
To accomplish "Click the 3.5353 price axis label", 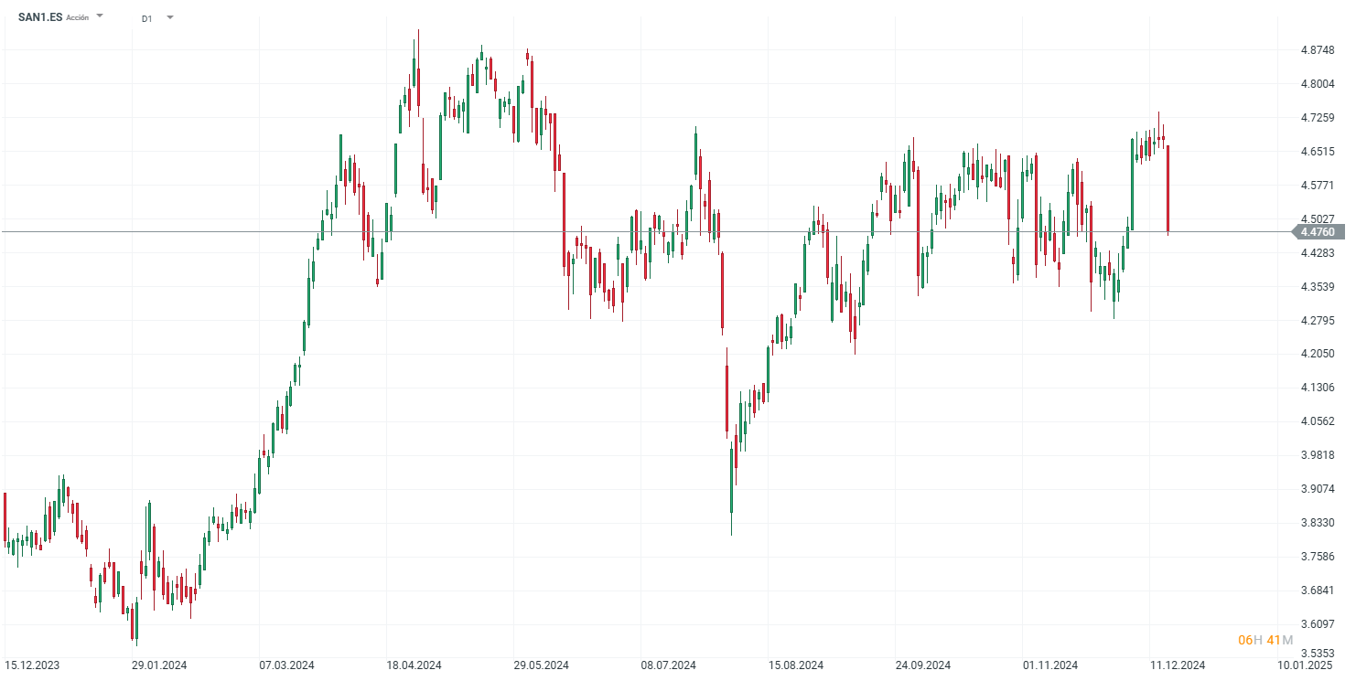I will 1318,654.
